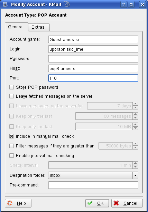
Task: Toggle Filter messages if greater than checkbox
Action: (x=12, y=146)
